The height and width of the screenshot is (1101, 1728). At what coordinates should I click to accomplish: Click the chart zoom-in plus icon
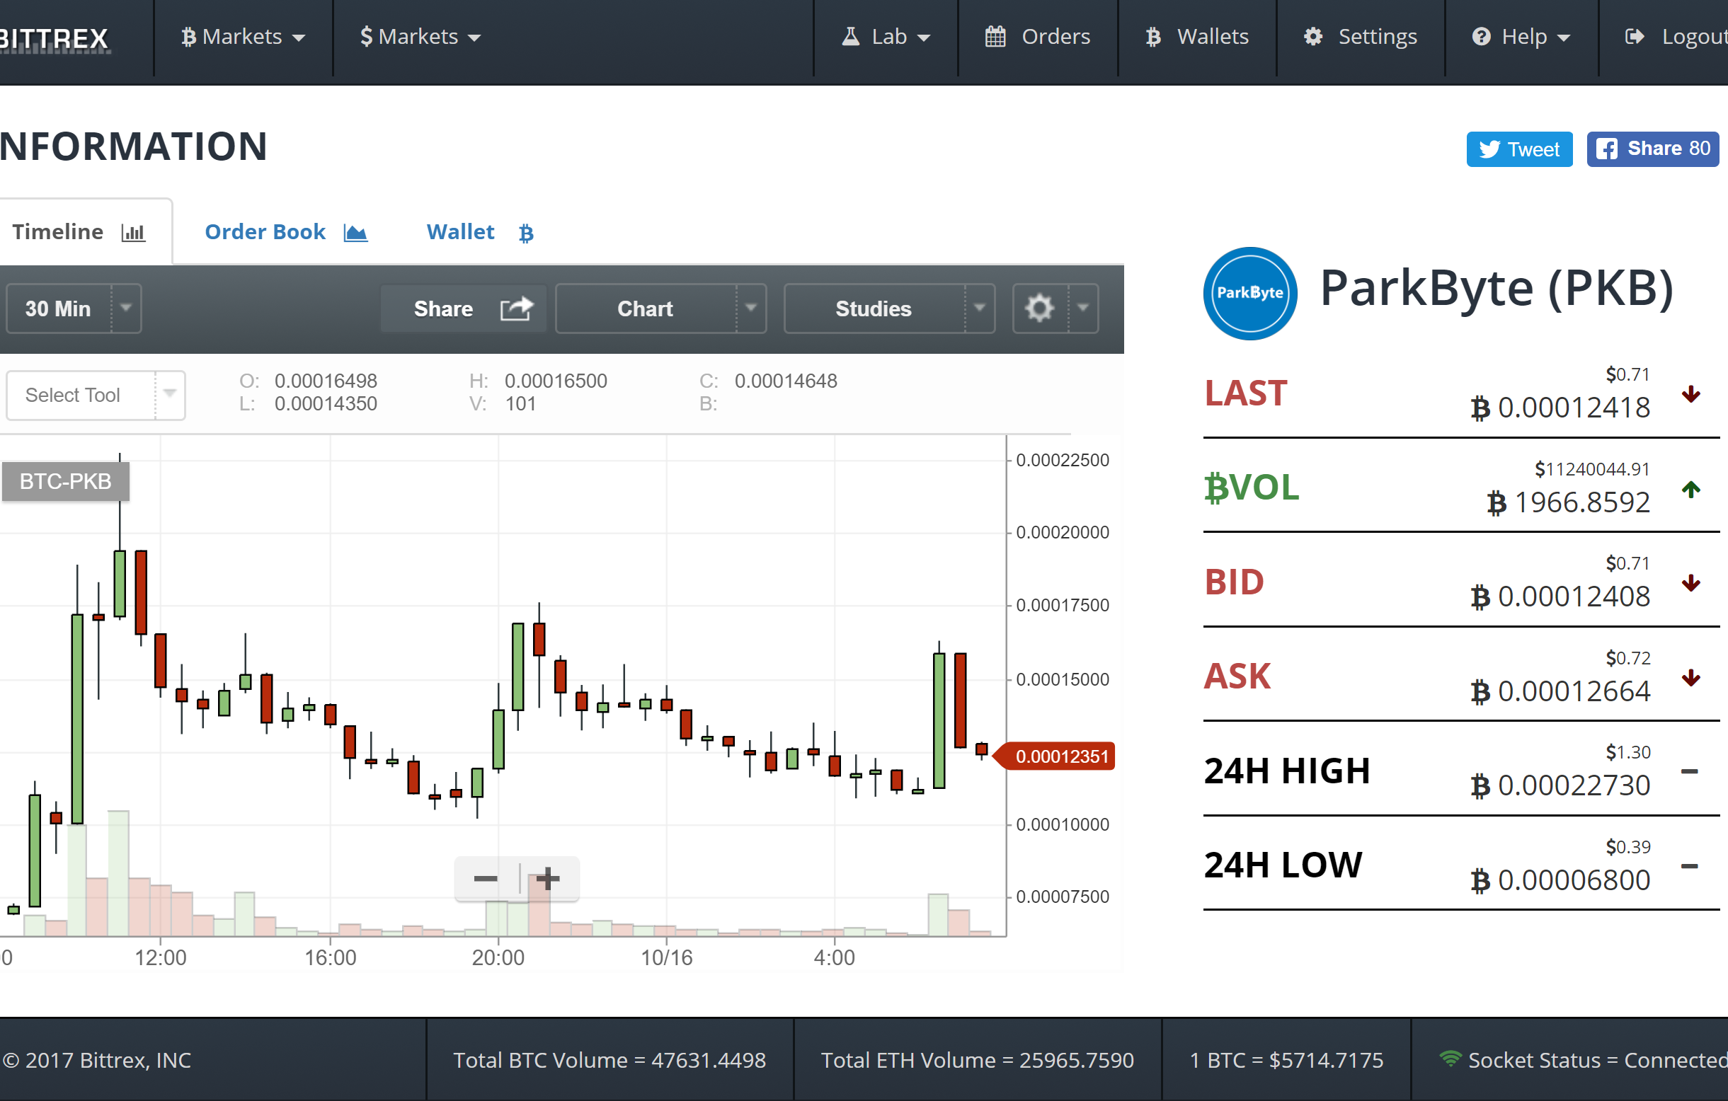click(548, 878)
